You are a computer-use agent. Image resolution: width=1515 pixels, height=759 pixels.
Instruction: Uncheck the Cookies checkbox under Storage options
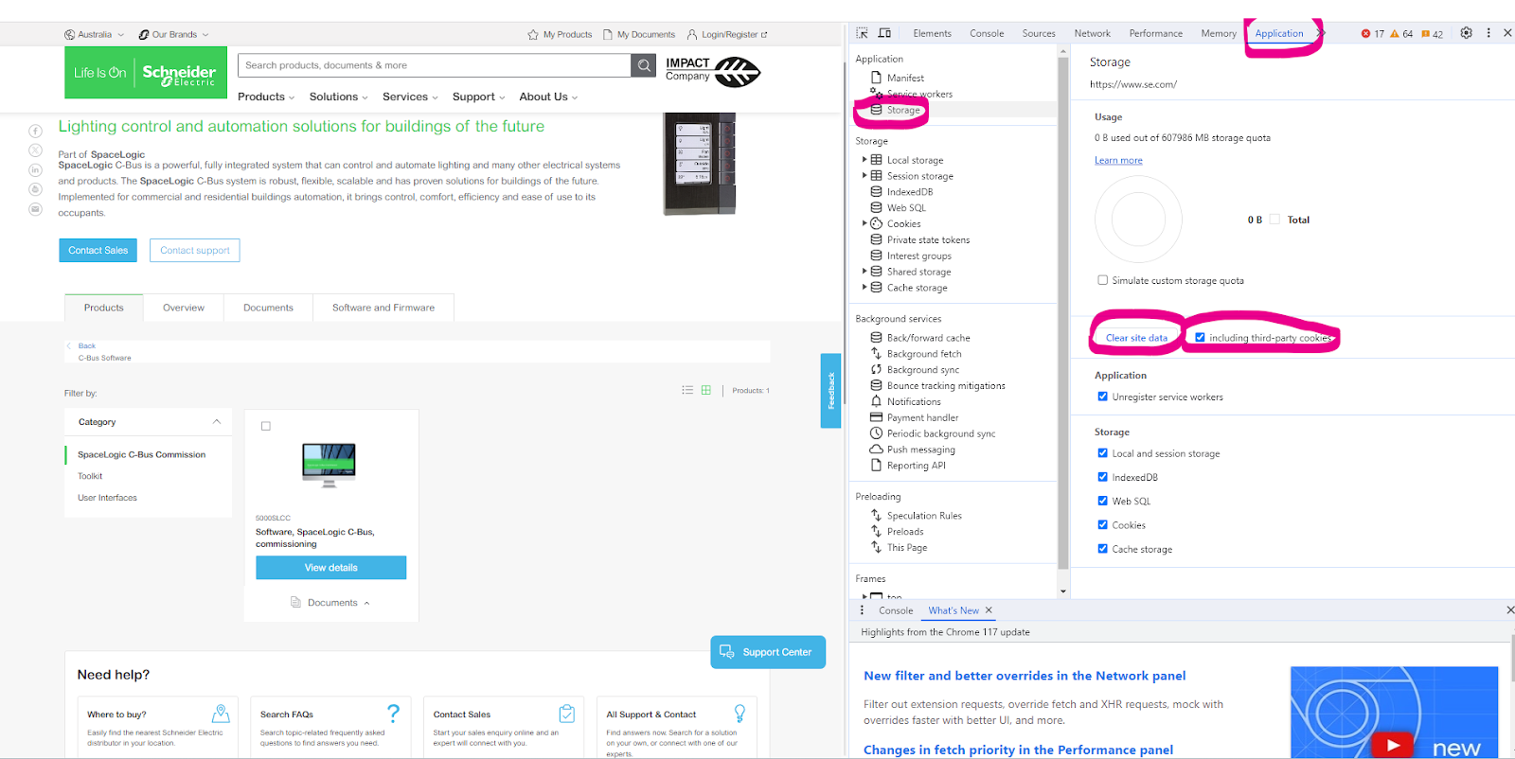coord(1102,524)
